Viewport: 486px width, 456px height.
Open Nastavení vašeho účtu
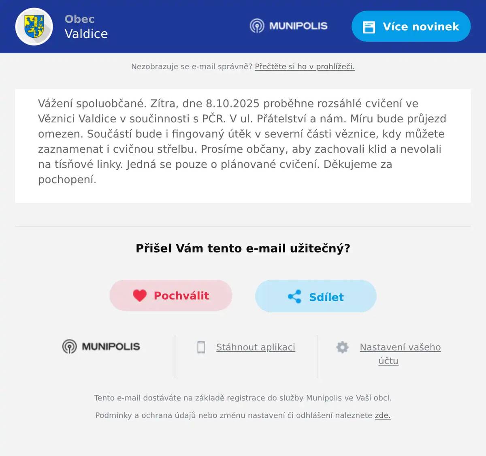tap(400, 354)
